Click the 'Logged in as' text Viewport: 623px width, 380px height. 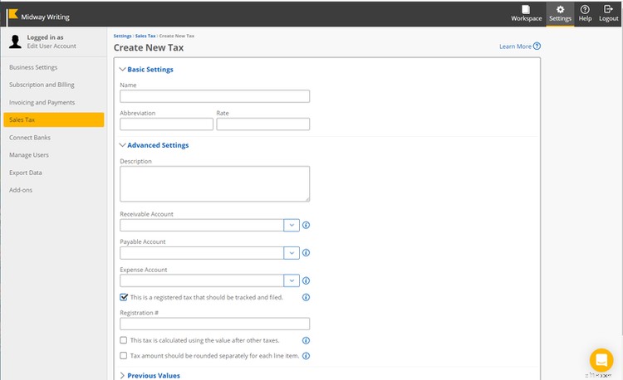pos(46,37)
